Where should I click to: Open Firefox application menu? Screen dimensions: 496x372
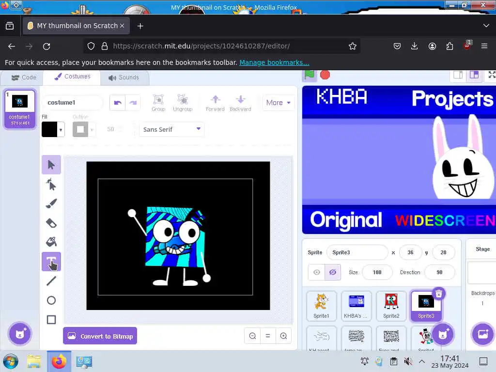484,46
